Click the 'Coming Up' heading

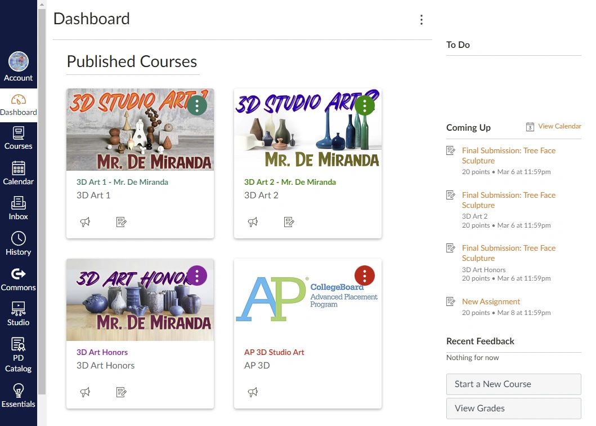(468, 127)
